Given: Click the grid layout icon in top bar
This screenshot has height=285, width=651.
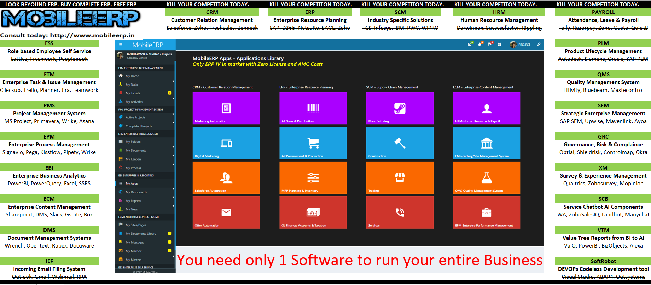Looking at the screenshot, I should [x=499, y=45].
